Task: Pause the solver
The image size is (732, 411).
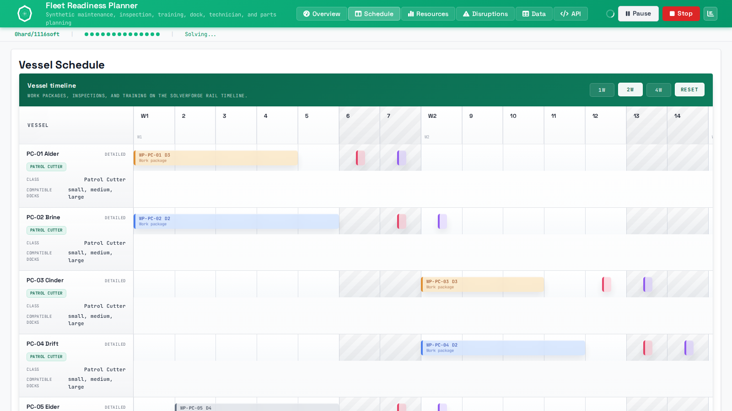Action: (638, 14)
